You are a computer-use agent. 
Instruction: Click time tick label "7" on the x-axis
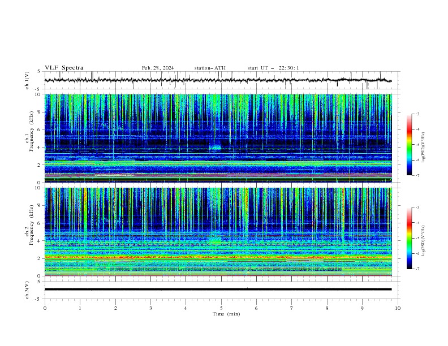click(x=292, y=308)
